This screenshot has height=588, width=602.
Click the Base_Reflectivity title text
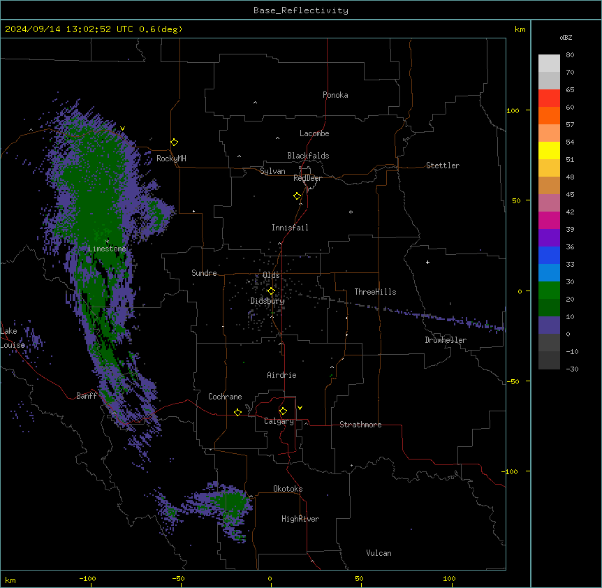tap(301, 10)
